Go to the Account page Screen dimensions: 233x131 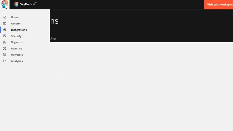point(16,24)
